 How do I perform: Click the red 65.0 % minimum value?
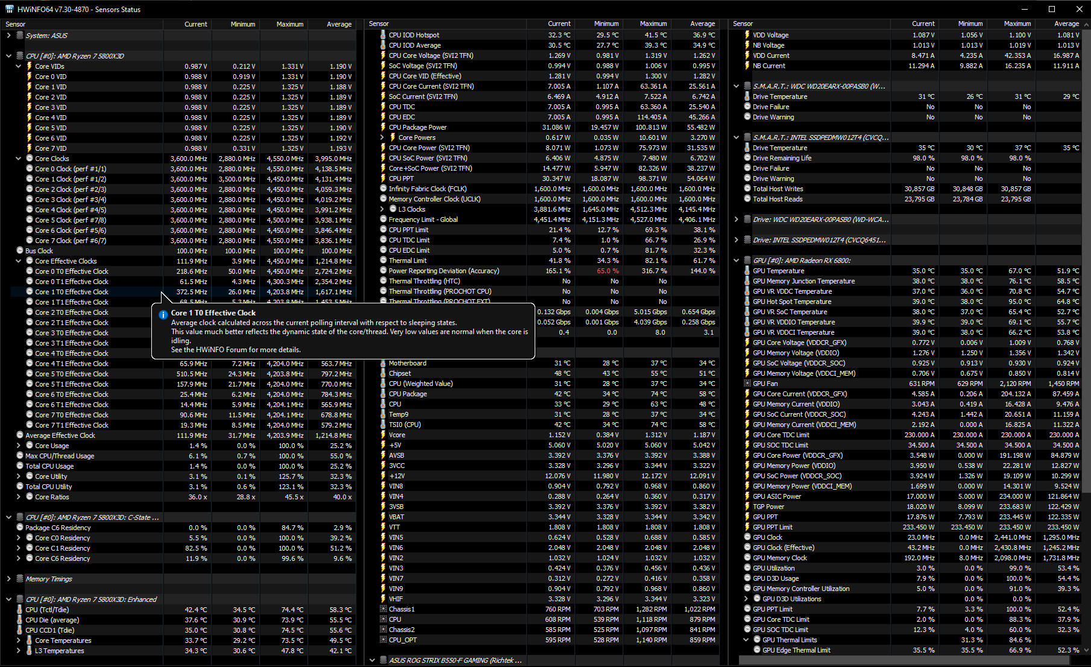click(608, 271)
